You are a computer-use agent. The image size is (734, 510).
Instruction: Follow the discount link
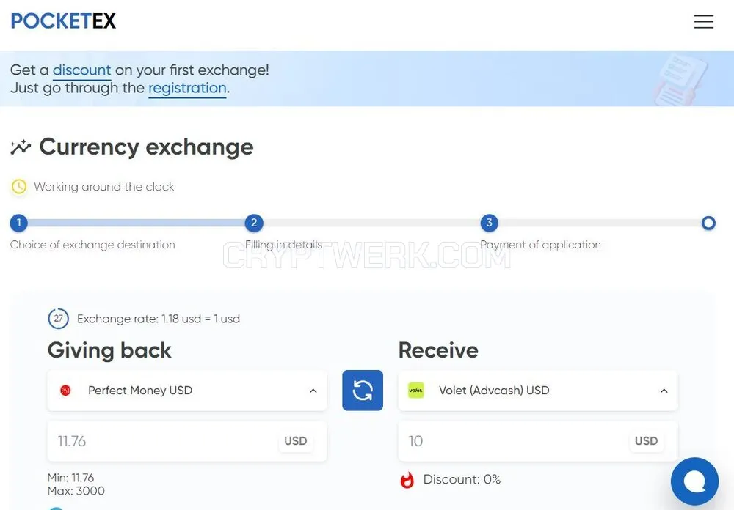(82, 70)
